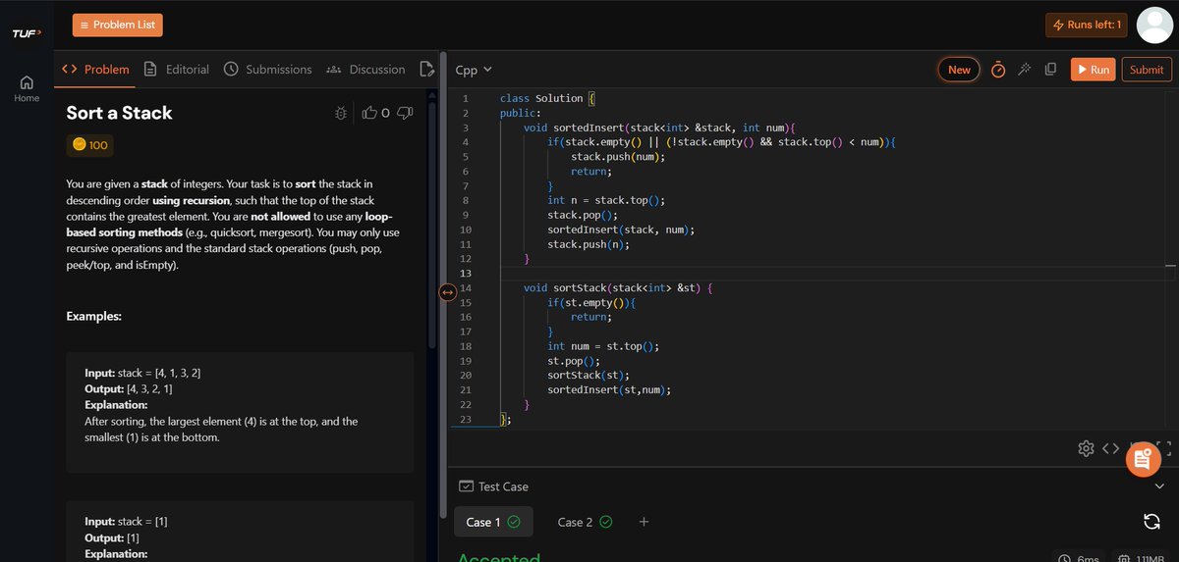Screen dimensions: 1179x562
Task: Open the notes icon beside Discussion
Action: tap(426, 69)
